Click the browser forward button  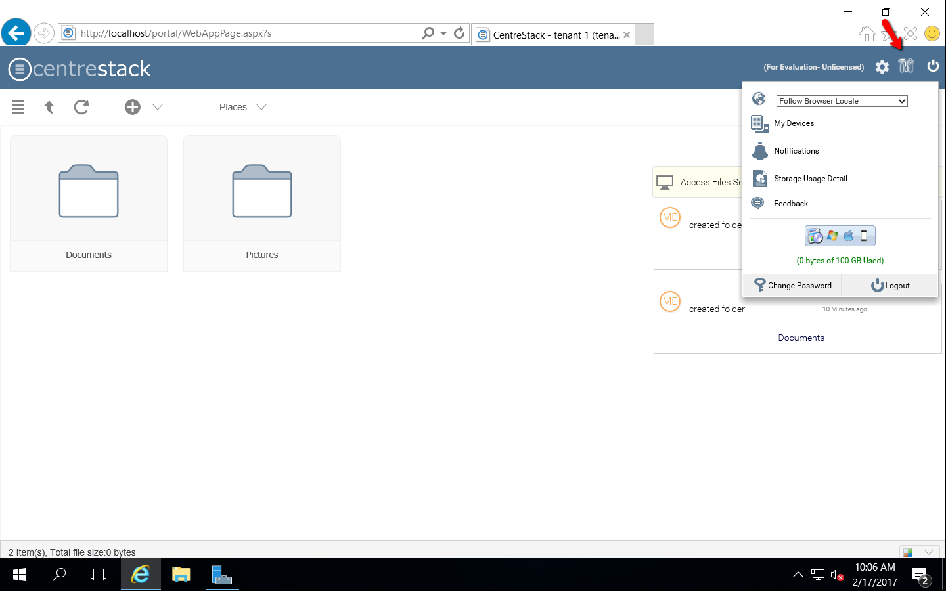point(44,33)
